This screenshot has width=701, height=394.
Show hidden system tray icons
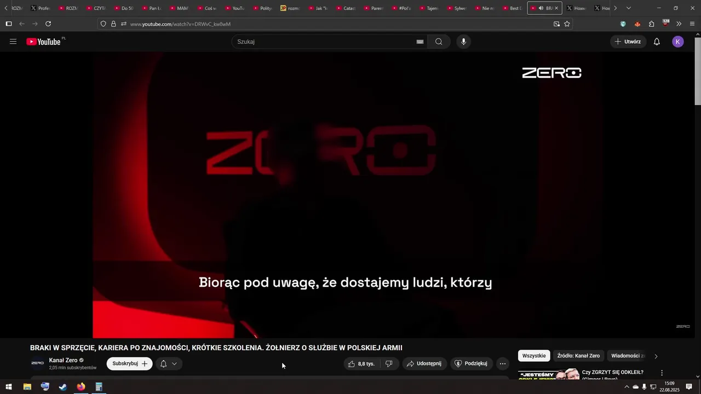[x=627, y=387]
